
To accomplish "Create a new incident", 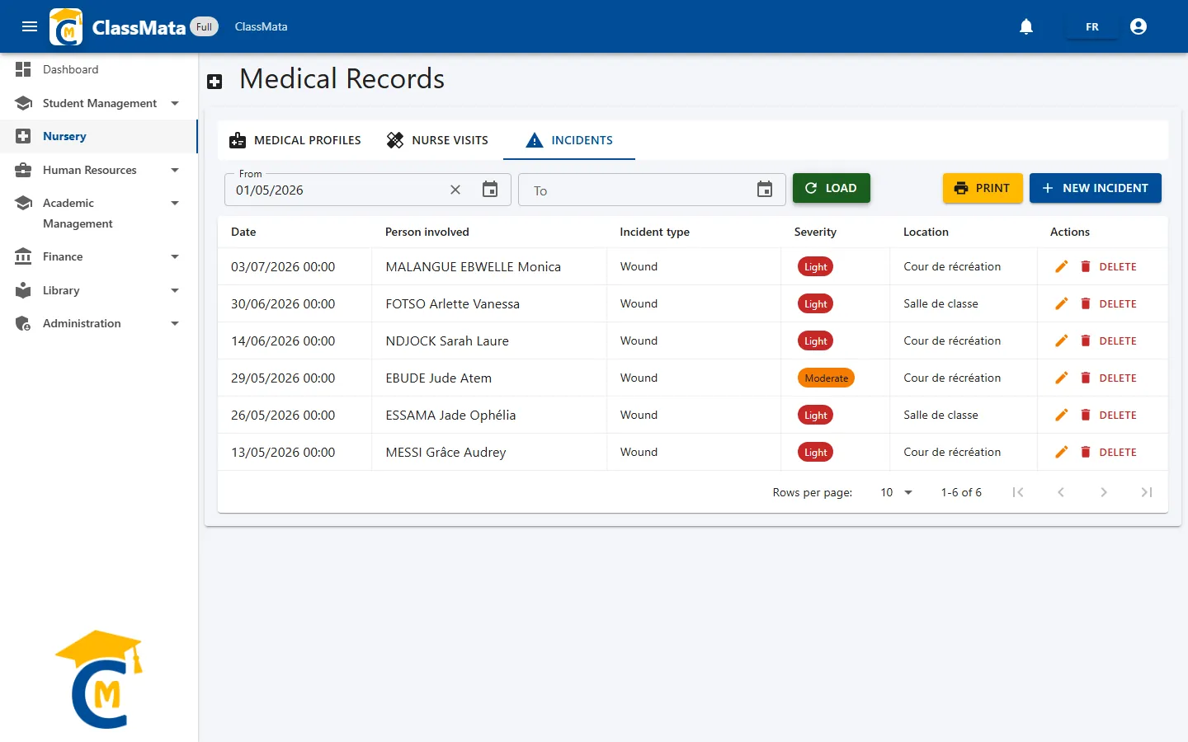I will click(1096, 188).
